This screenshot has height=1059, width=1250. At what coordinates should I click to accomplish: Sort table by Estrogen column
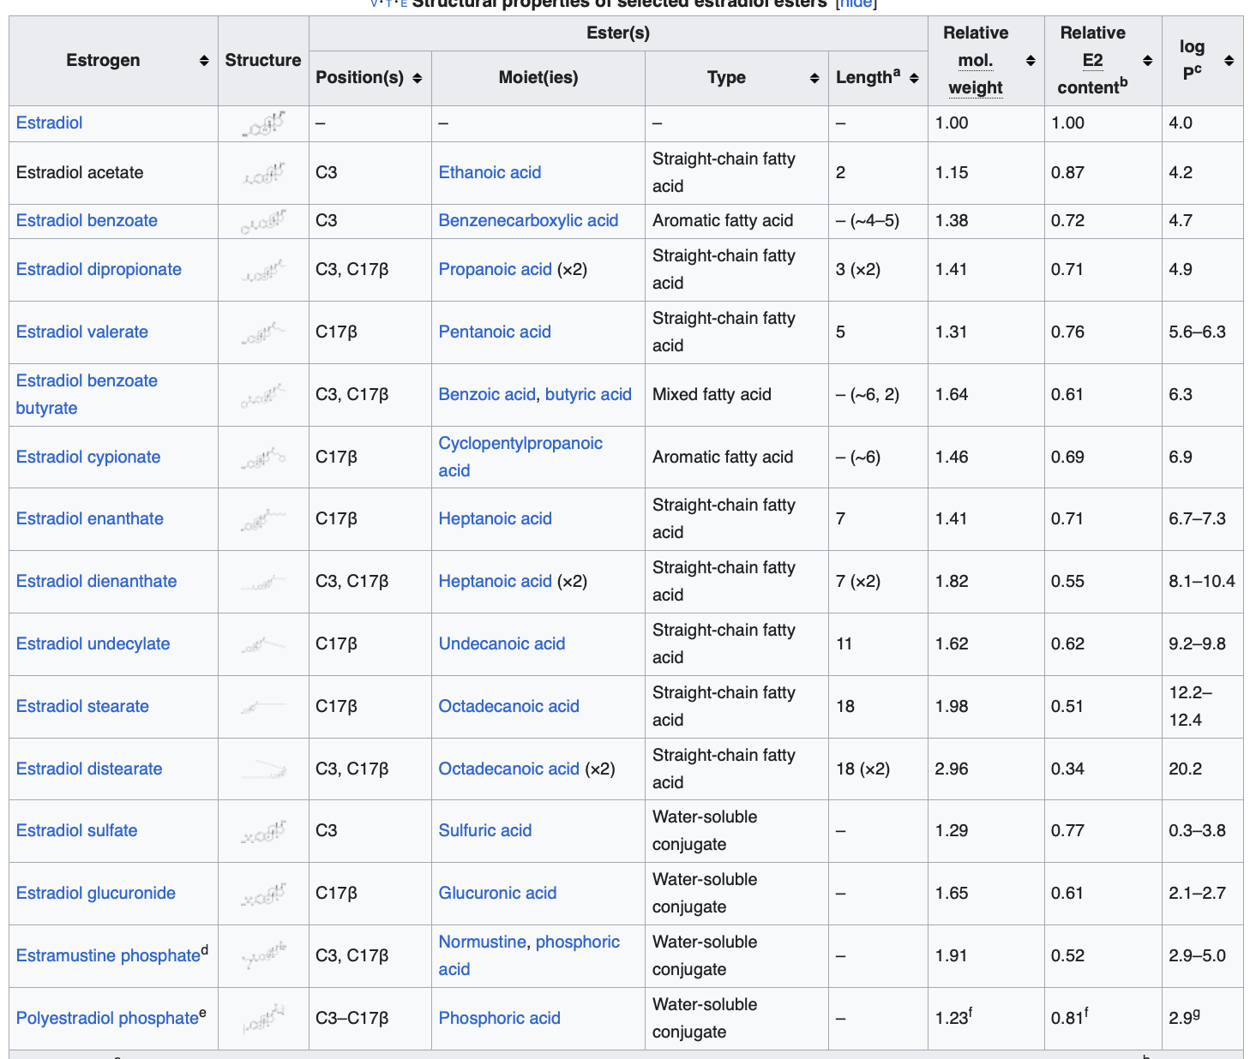203,61
